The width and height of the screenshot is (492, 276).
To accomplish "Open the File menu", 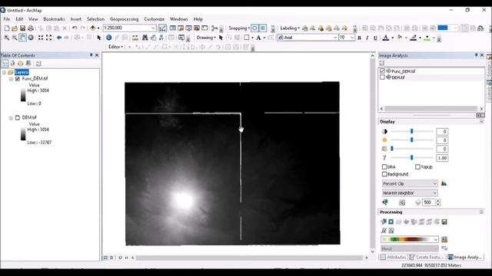I will point(7,19).
